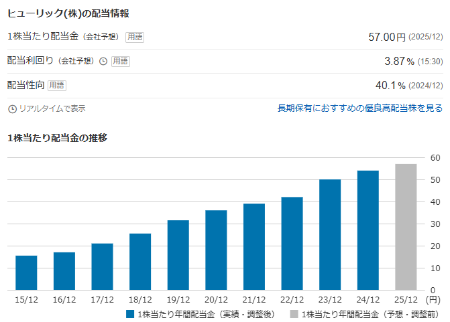Image resolution: width=450 pixels, height=322 pixels.
Task: Click the 21/12 dividend bar
Action: 254,246
